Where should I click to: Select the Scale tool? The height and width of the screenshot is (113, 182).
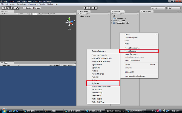[x=17, y=8]
